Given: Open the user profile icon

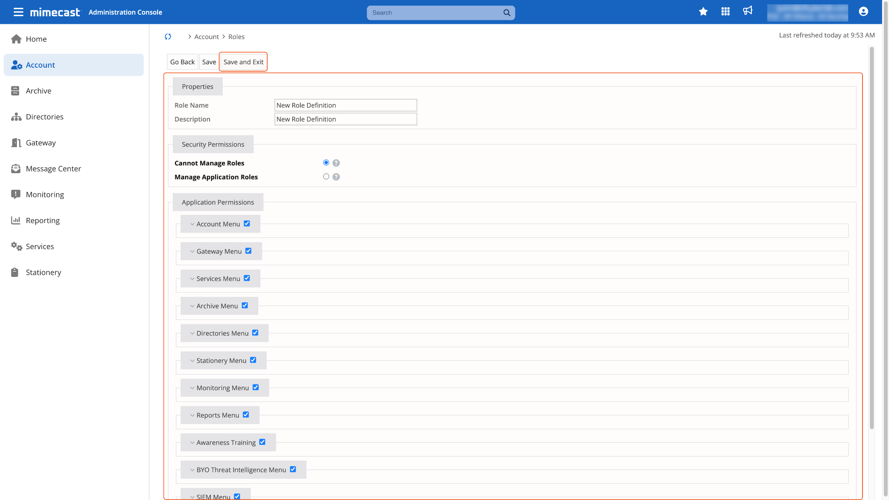Looking at the screenshot, I should (863, 12).
